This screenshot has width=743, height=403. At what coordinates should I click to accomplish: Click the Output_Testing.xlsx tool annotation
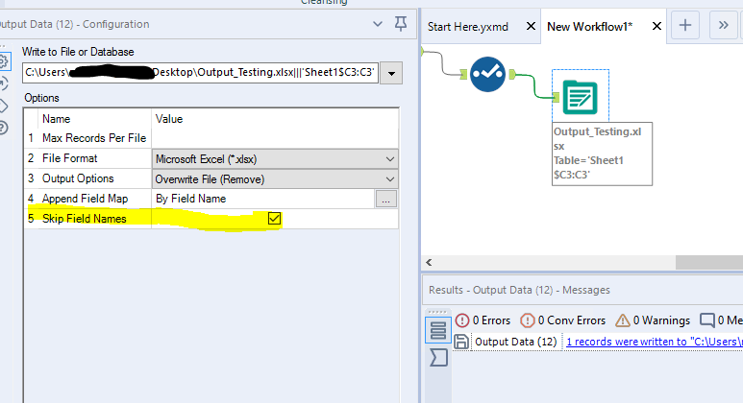coord(602,154)
